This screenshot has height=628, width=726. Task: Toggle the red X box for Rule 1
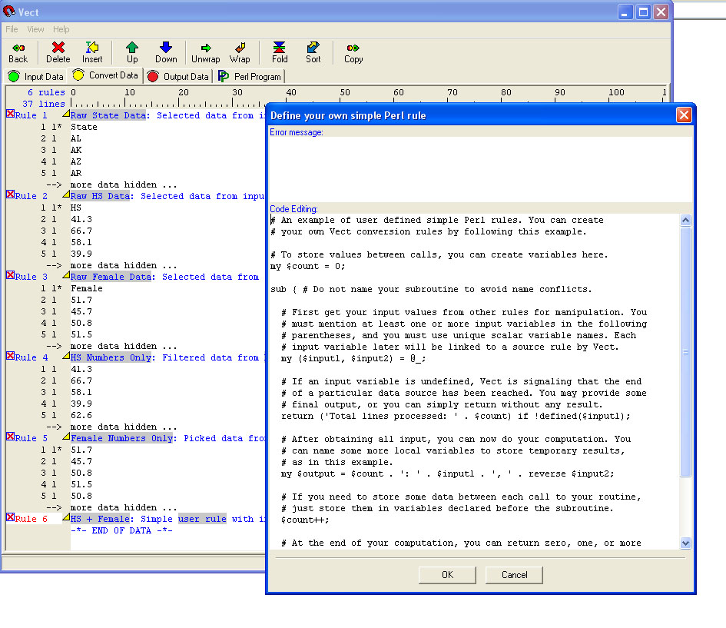(x=10, y=114)
